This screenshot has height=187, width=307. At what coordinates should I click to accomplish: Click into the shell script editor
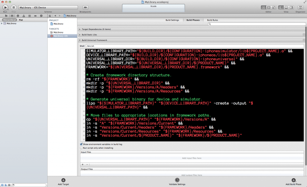(194, 95)
